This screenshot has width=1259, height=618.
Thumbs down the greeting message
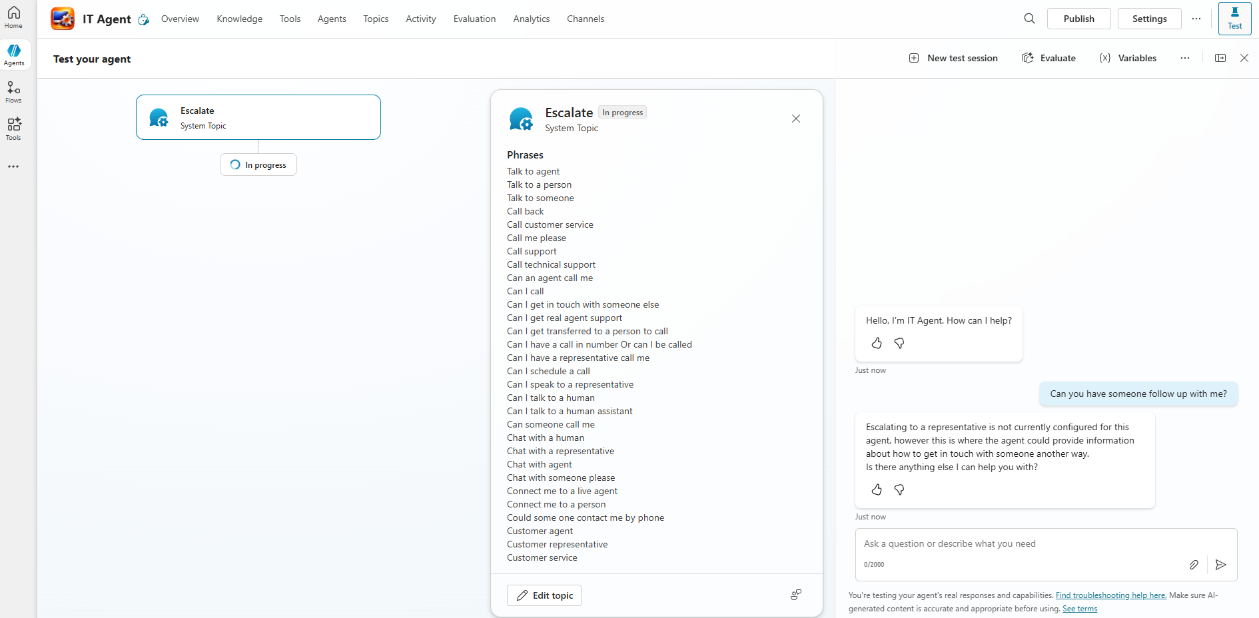point(899,343)
